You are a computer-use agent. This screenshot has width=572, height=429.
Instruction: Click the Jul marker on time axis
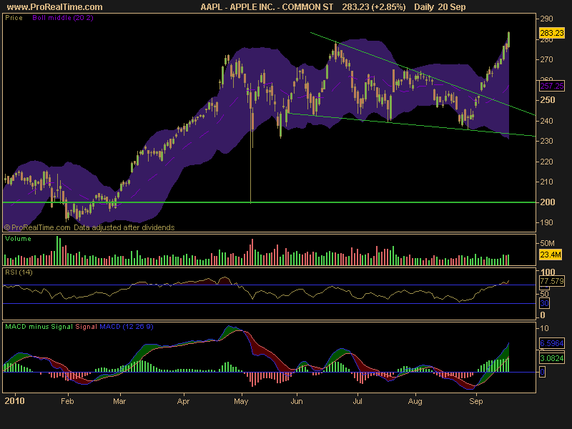point(357,401)
